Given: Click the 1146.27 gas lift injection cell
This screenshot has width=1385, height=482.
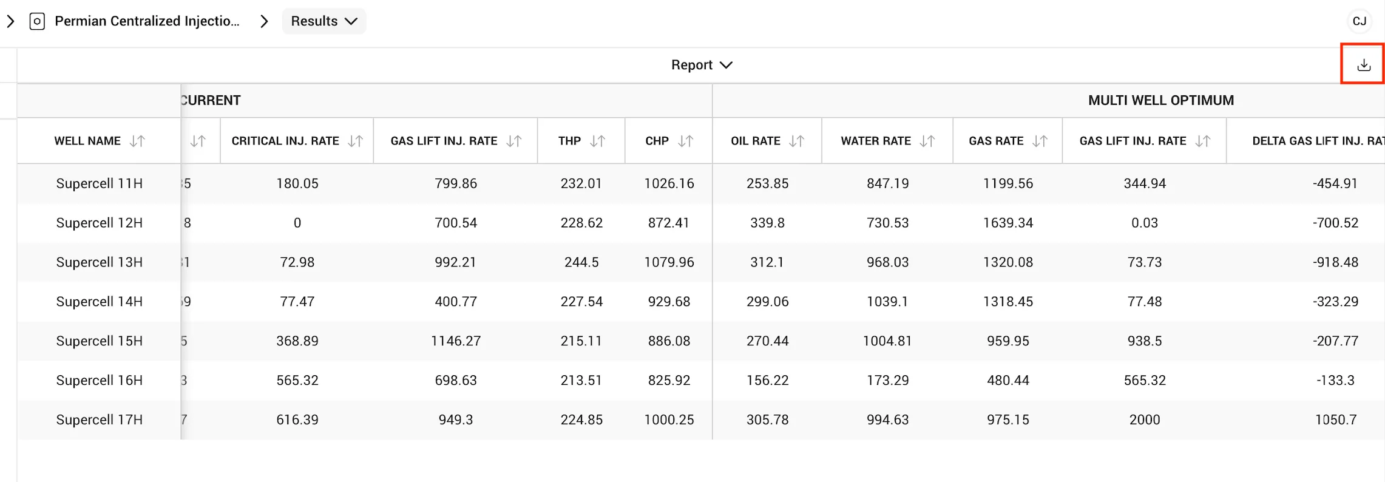Looking at the screenshot, I should click(x=456, y=341).
